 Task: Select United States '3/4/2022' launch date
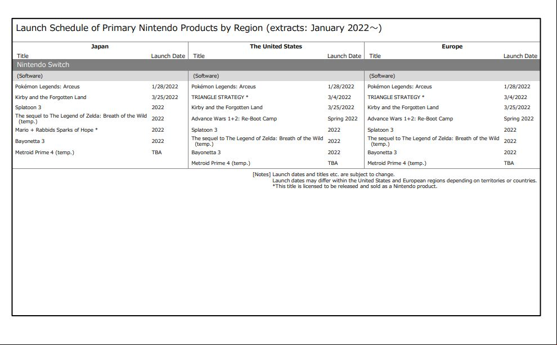point(339,97)
